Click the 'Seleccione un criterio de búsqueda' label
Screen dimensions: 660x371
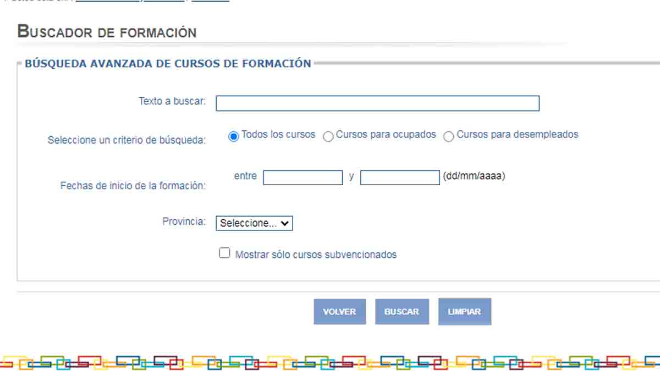(x=127, y=140)
